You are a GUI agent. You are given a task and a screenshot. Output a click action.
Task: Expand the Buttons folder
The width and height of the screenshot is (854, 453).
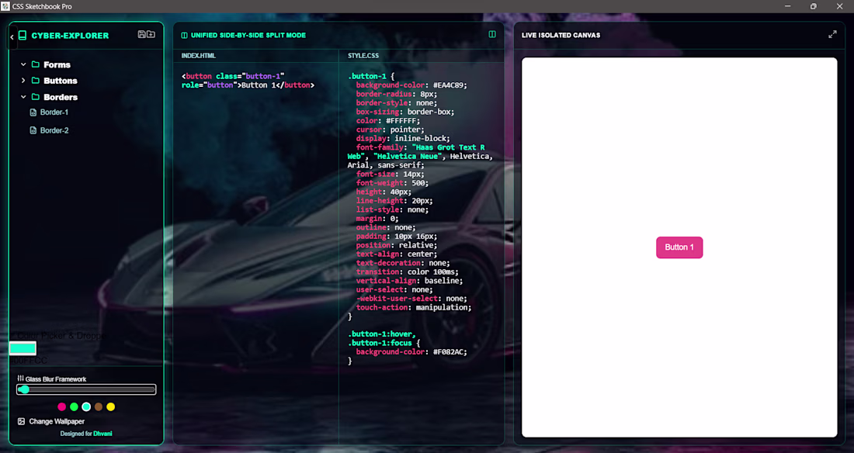[23, 81]
